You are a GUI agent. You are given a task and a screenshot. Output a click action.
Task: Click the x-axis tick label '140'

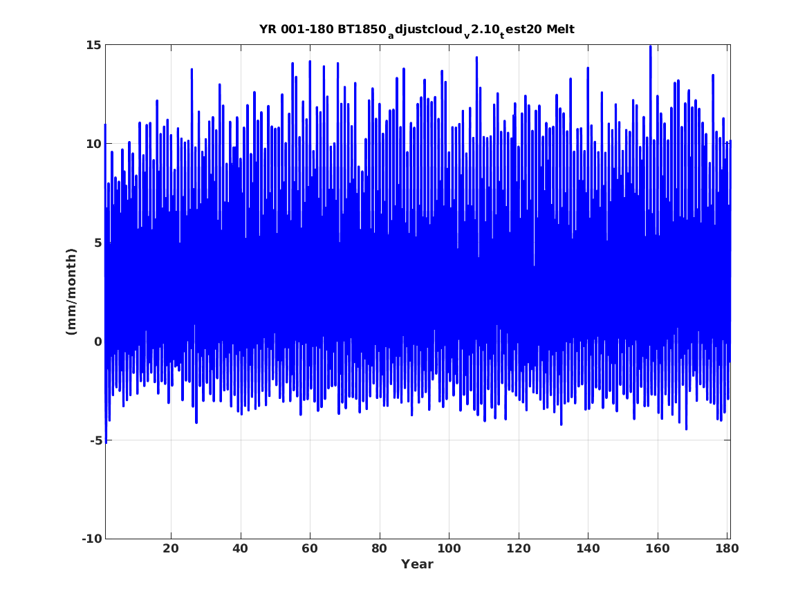[x=588, y=549]
